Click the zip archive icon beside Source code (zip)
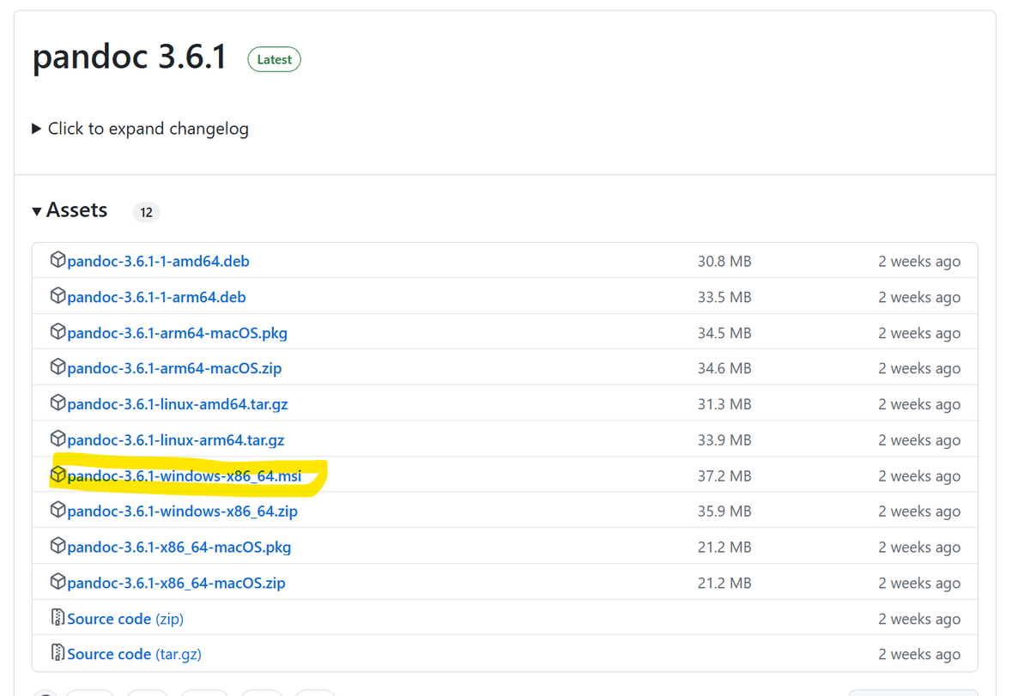The height and width of the screenshot is (696, 1030). (58, 618)
